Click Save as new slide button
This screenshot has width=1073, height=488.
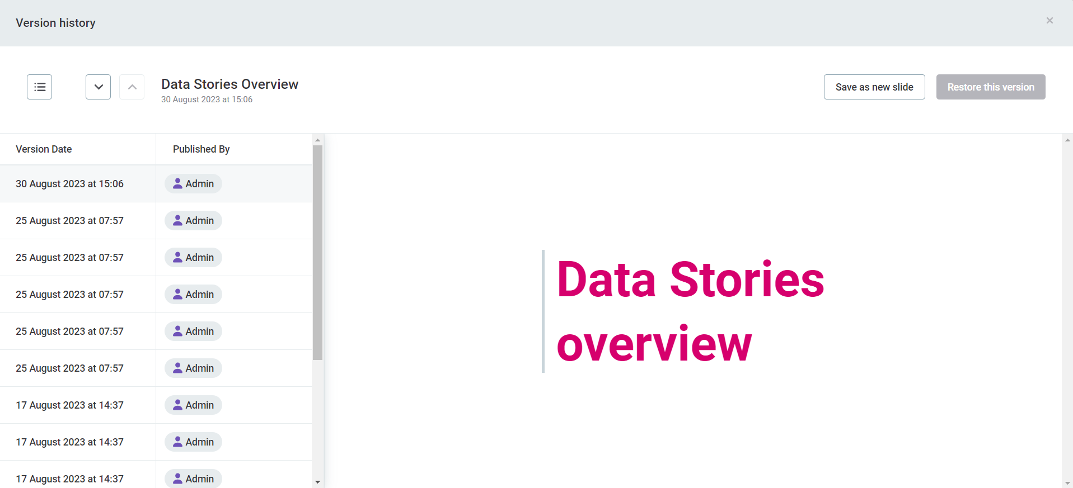874,87
